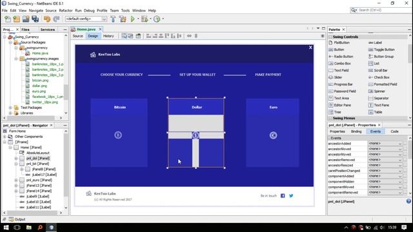Click the Debug Project toolbar icon
The height and width of the screenshot is (232, 413).
(145, 19)
